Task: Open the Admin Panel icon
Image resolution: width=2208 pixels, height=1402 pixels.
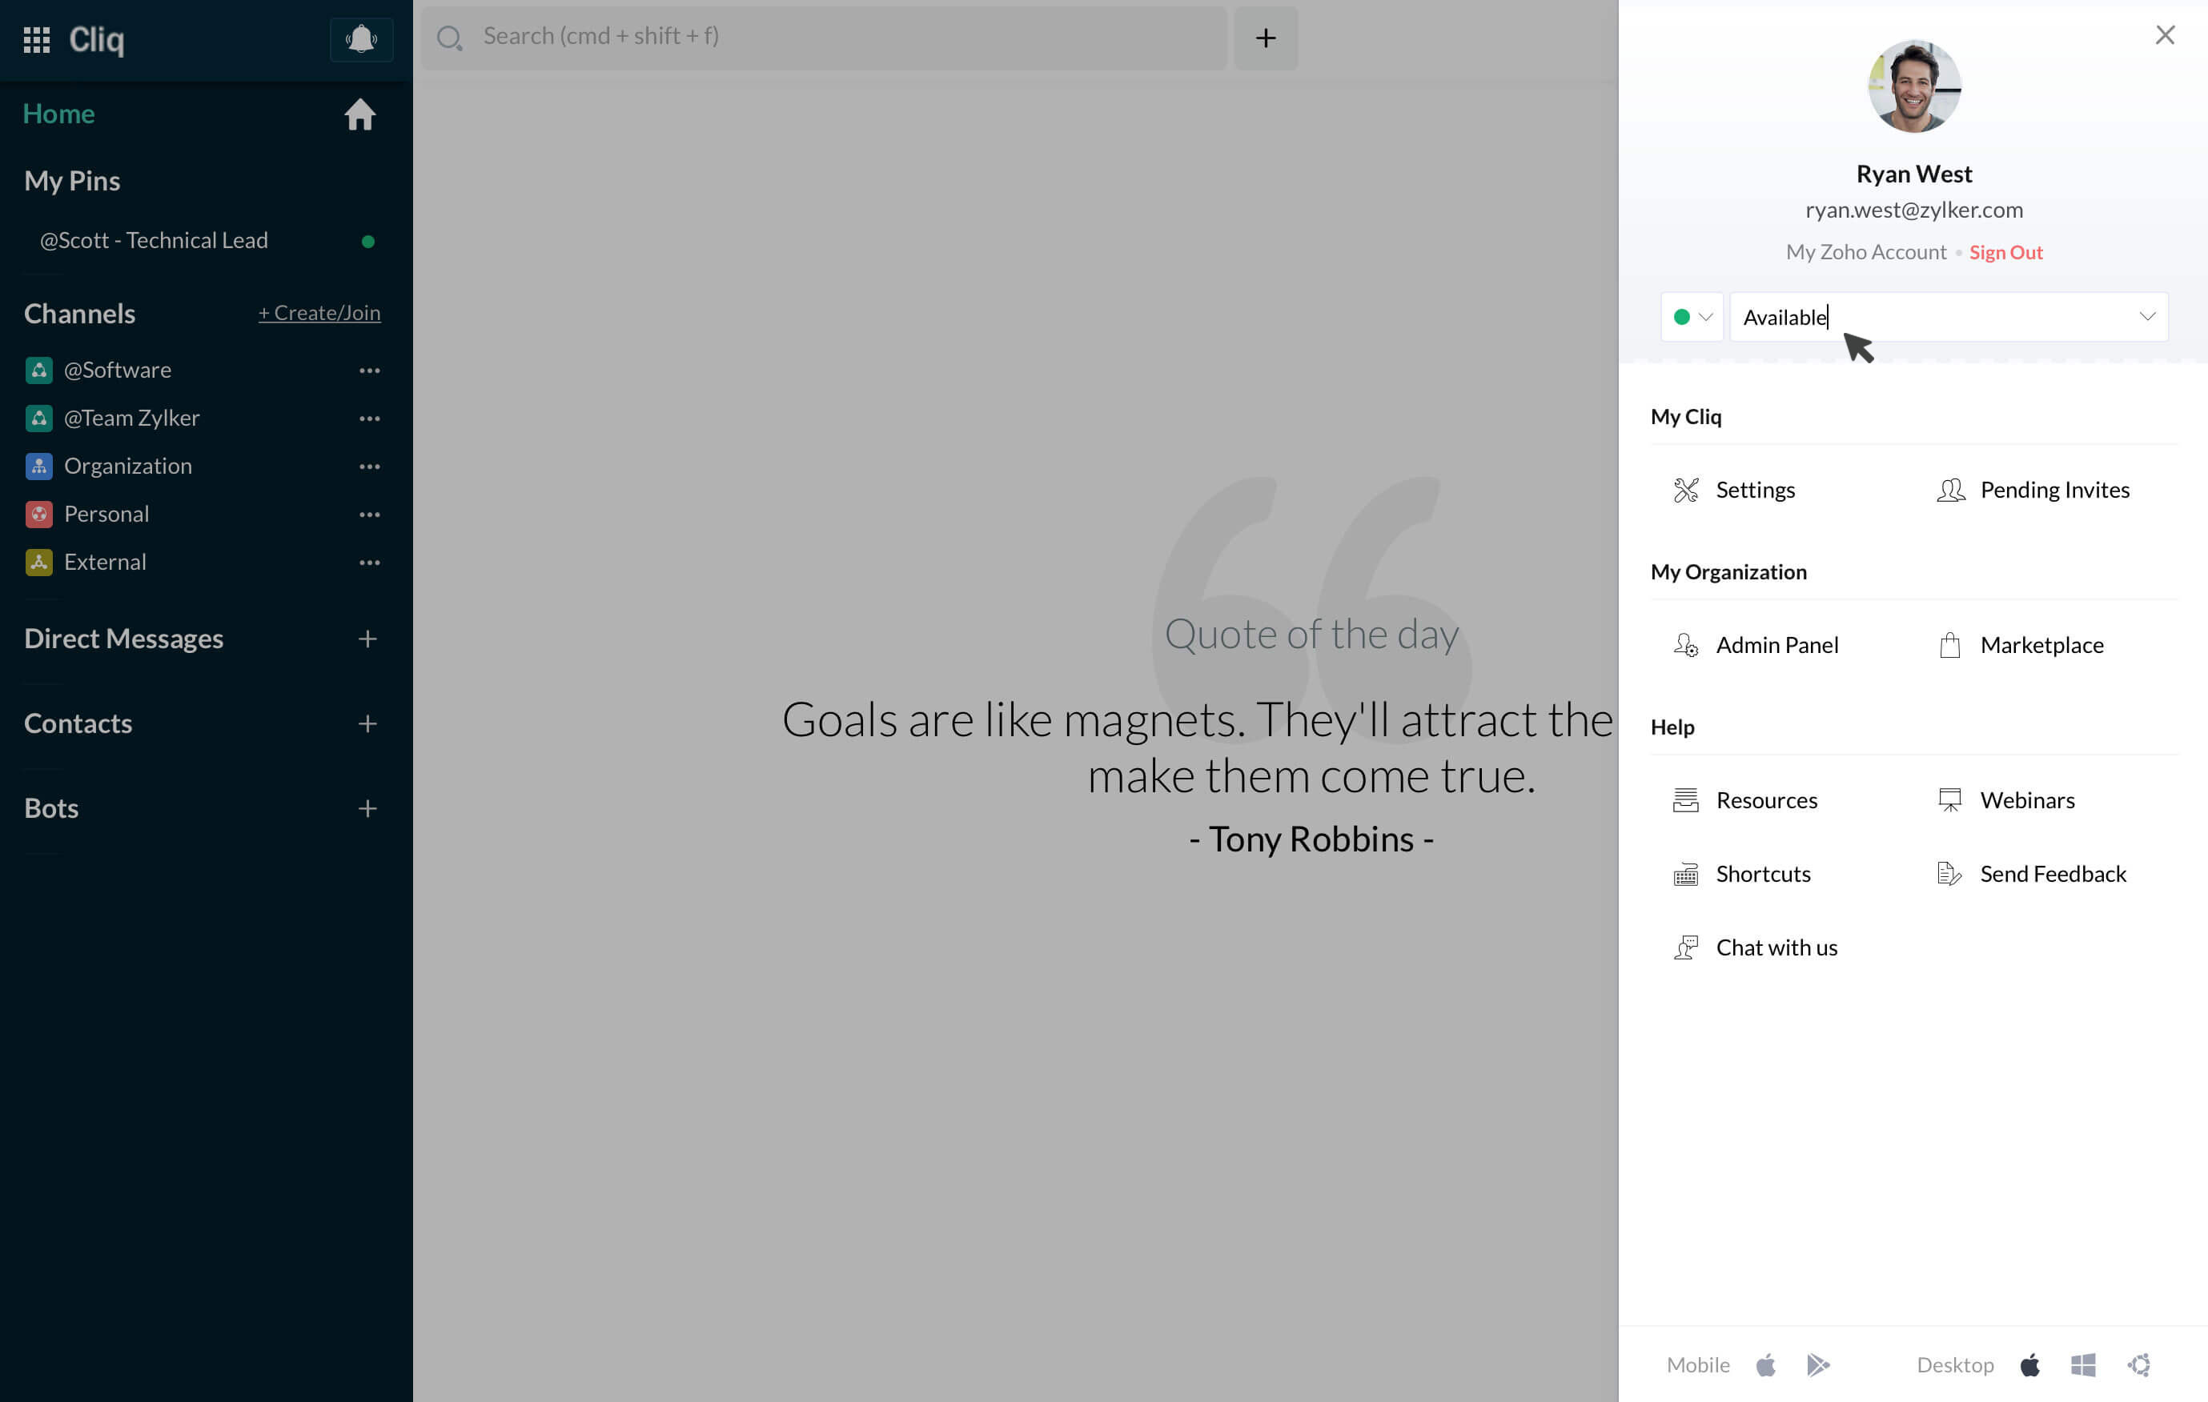Action: (1685, 645)
